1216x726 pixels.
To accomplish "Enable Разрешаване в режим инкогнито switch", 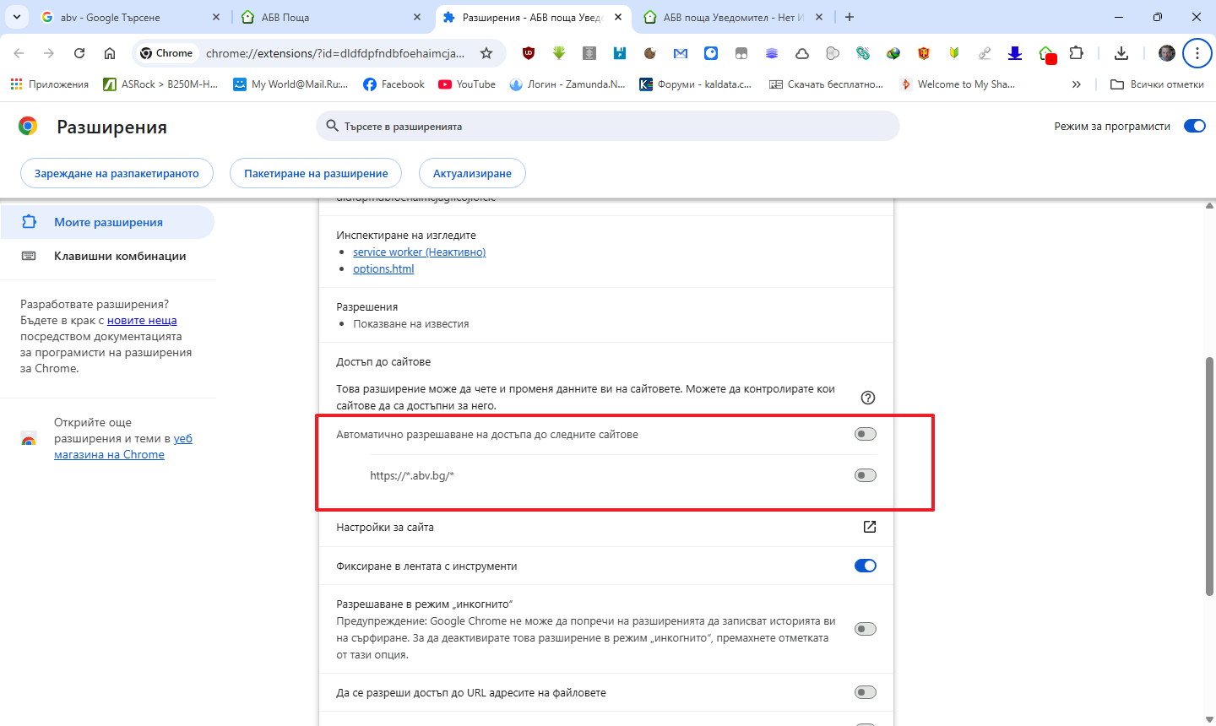I will click(866, 629).
